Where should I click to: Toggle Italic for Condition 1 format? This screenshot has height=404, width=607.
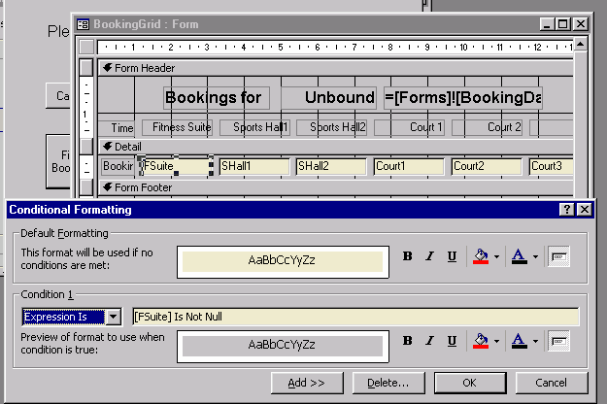tap(430, 341)
